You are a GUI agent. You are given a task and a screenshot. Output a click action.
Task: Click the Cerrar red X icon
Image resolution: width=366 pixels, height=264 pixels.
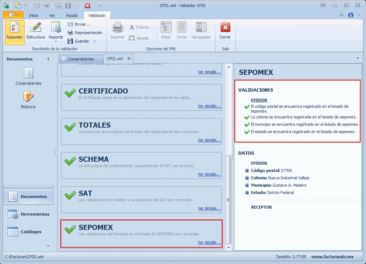pos(225,27)
